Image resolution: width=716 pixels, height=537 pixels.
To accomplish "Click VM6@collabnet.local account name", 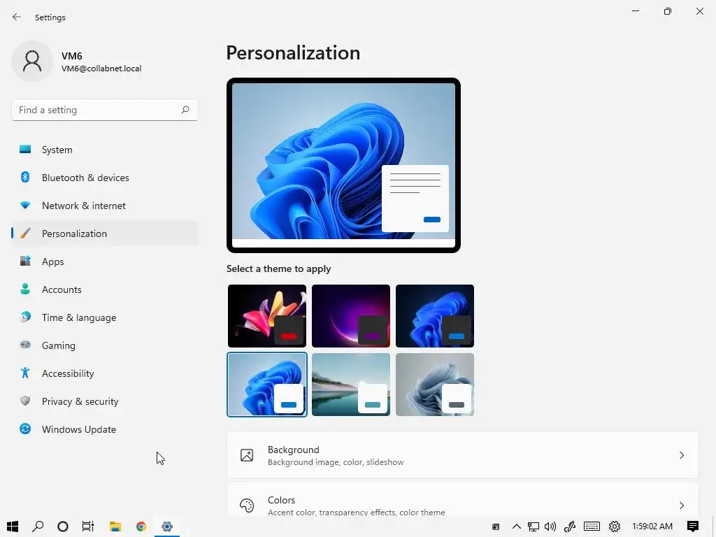I will pos(101,69).
